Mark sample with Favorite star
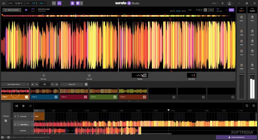Viewport: 258px width, 140px height. click(89, 75)
